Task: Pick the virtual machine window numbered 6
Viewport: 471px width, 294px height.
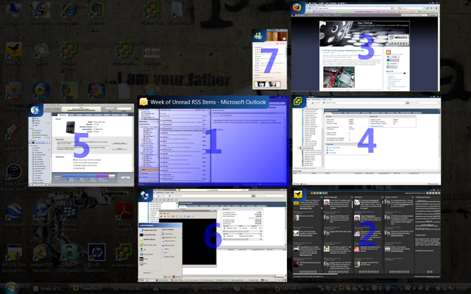Action: pos(212,235)
